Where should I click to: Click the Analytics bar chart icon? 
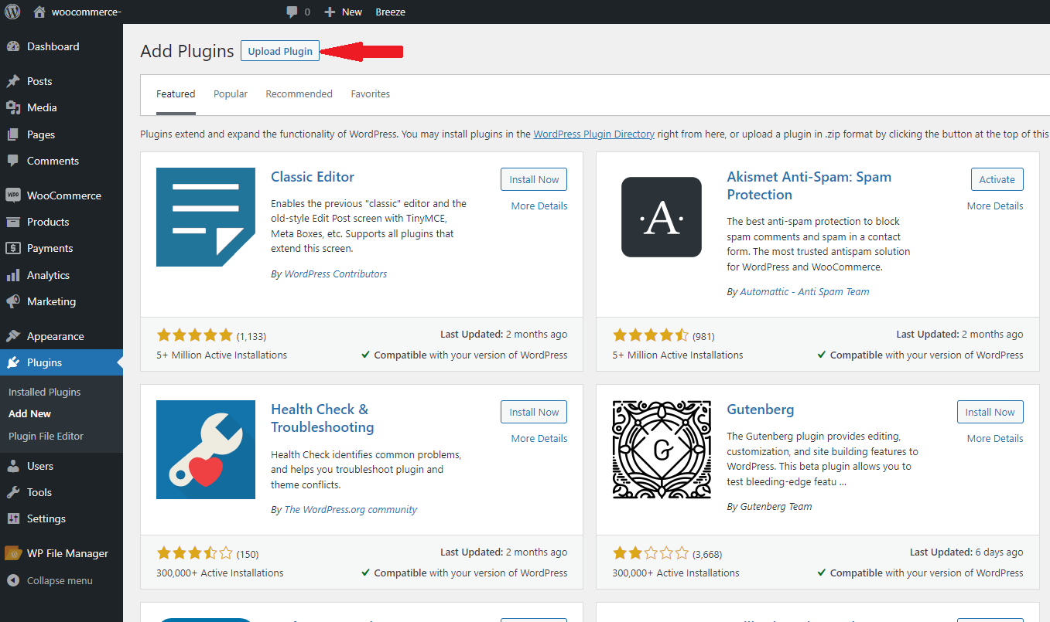(x=13, y=275)
